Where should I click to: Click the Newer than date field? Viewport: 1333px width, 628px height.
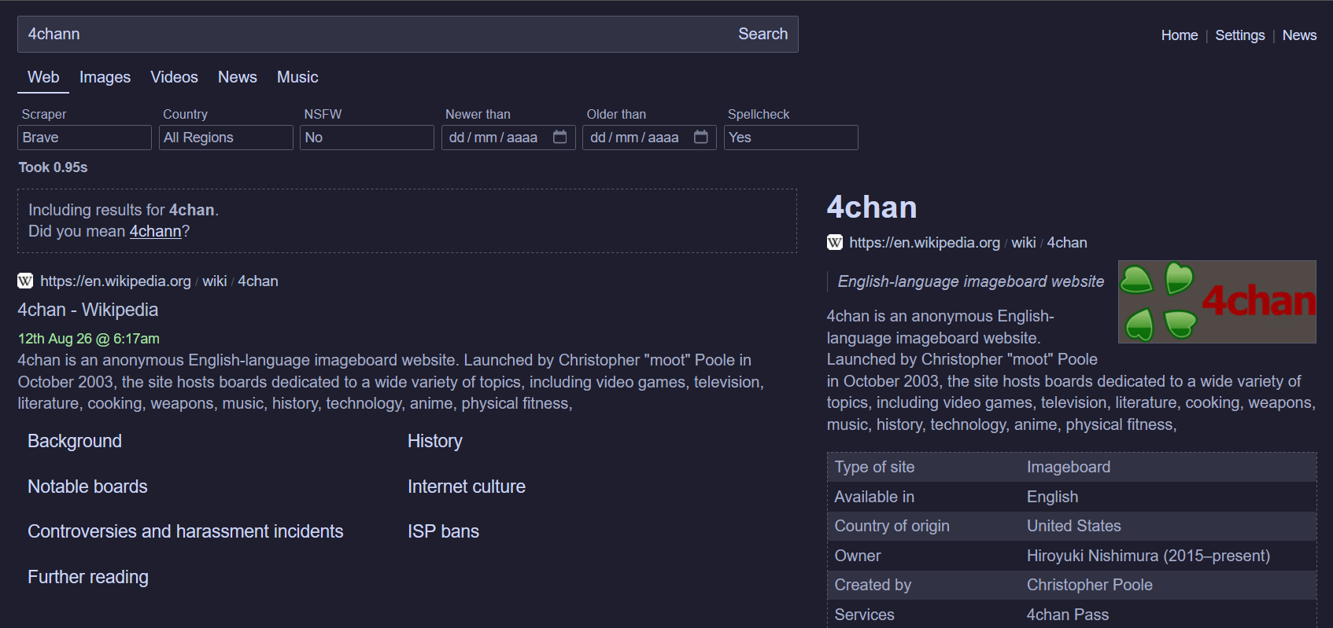pos(508,138)
